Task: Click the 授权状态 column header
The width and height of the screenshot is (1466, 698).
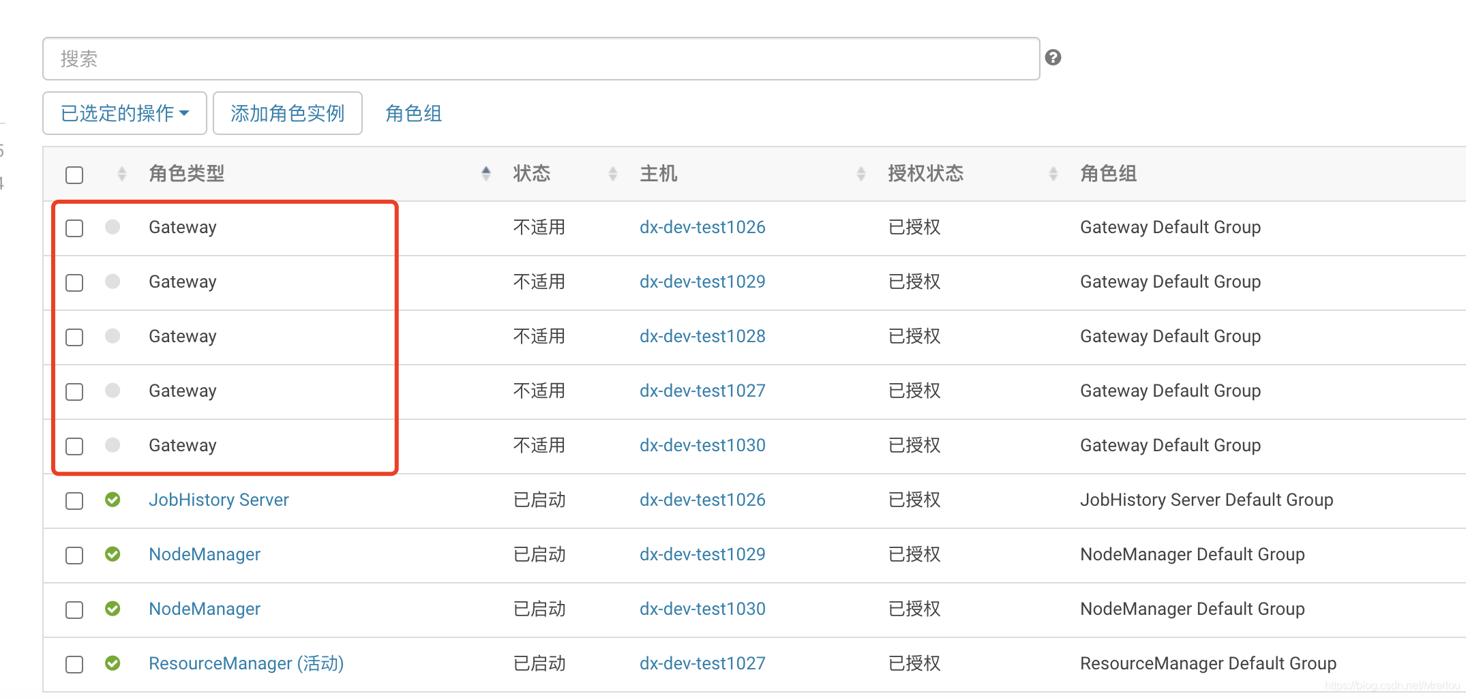Action: [926, 174]
